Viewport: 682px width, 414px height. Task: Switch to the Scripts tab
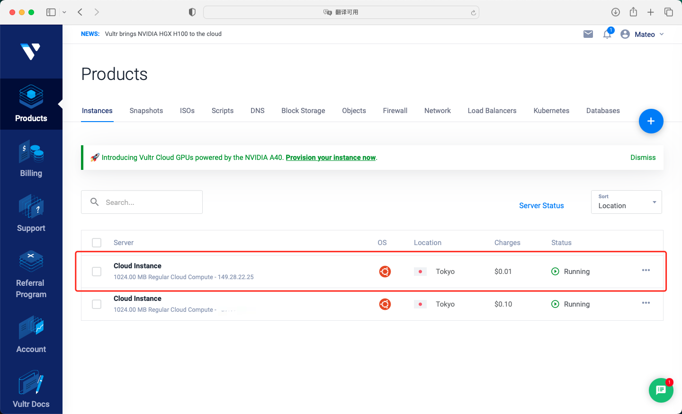223,111
